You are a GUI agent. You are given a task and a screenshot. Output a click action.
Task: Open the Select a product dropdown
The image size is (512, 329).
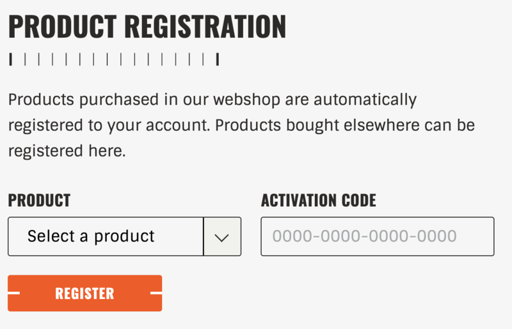pyautogui.click(x=124, y=236)
